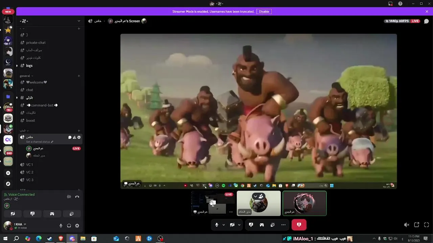Screen dimensions: 433x243
Task: Turn on camera in Voice Connected panel
Action: pyautogui.click(x=13, y=214)
